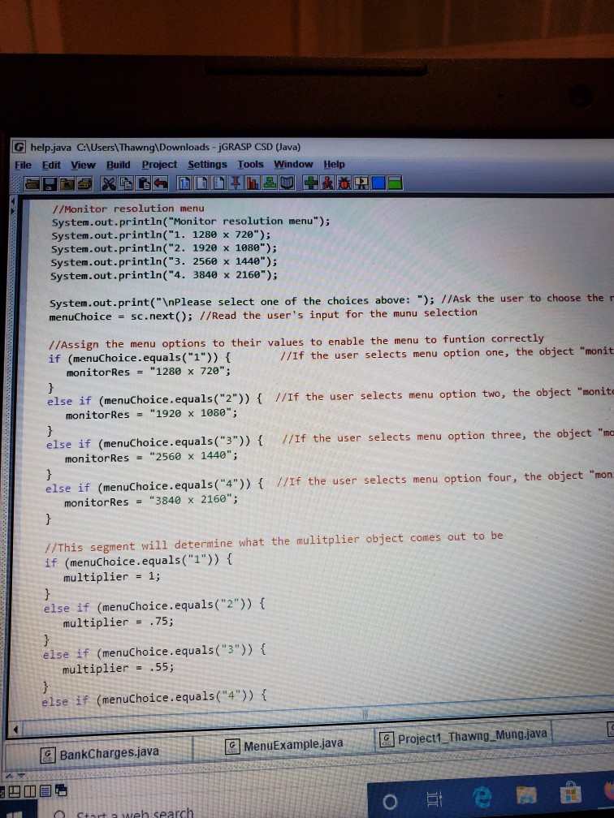Click the '//Monitor resolution menu' comment line
Image resolution: width=614 pixels, height=818 pixels.
128,209
